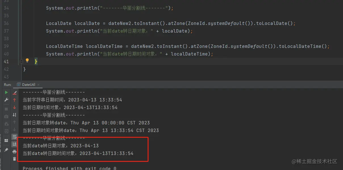This screenshot has height=170, width=343.
Task: Click the yellow intention bulb on line 41
Action: pyautogui.click(x=27, y=60)
